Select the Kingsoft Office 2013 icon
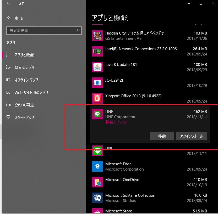This screenshot has height=214, width=218. 97,98
